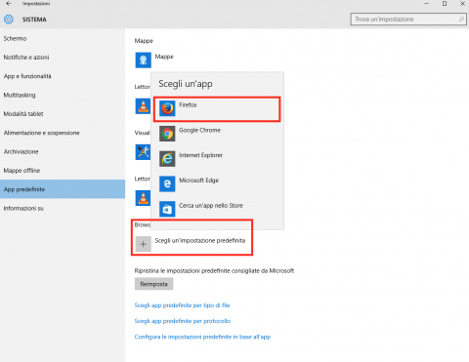The width and height of the screenshot is (469, 362).
Task: Click the Google Chrome icon
Action: coord(167,134)
